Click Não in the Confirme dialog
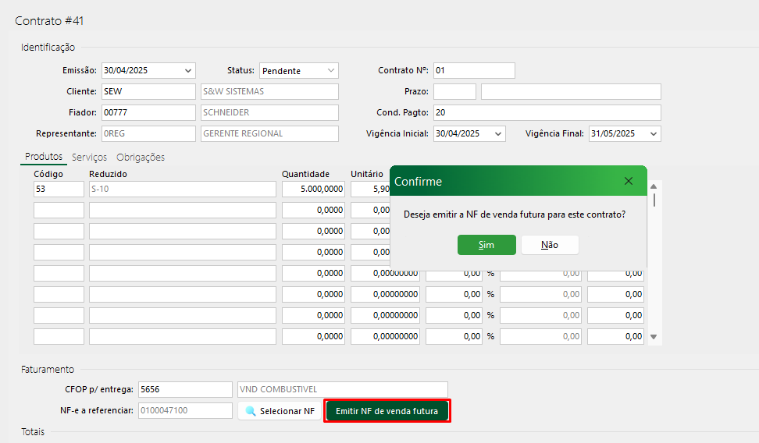This screenshot has width=759, height=443. [x=550, y=245]
